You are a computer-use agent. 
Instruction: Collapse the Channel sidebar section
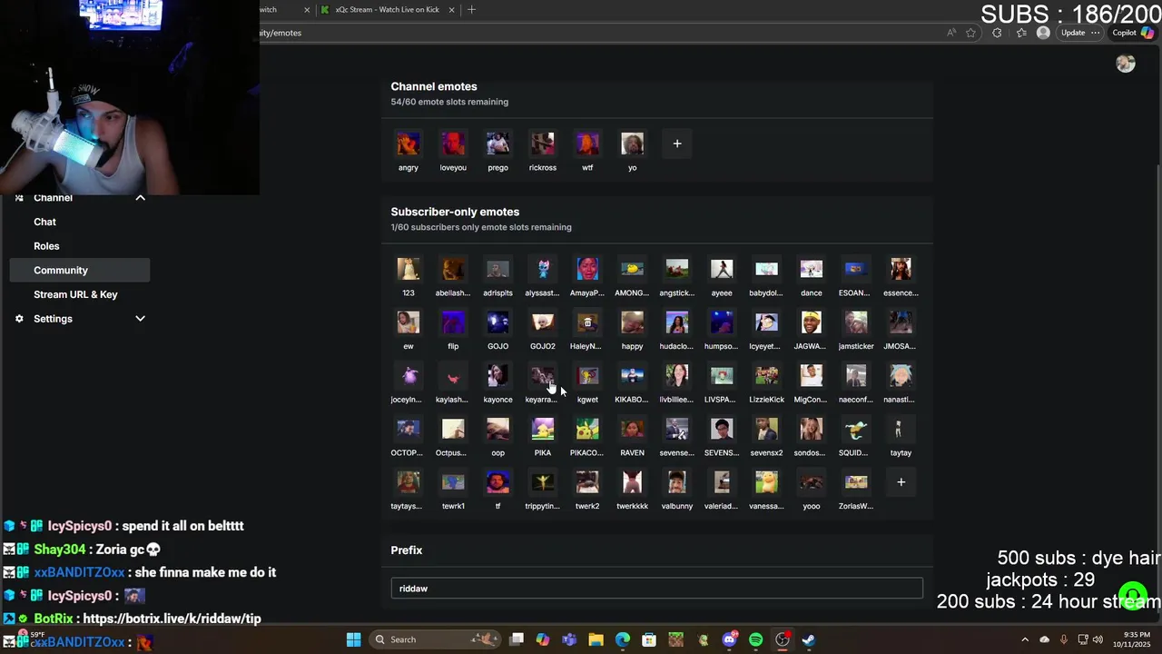(140, 198)
